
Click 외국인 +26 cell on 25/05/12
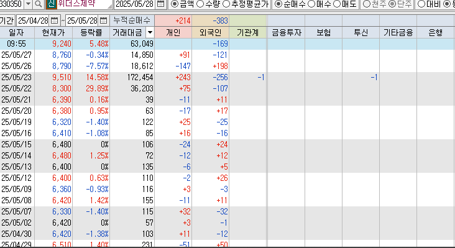coord(222,178)
